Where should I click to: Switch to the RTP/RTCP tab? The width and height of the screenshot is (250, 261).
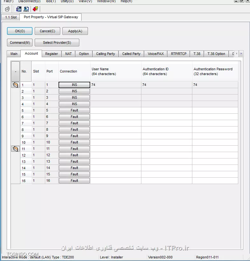[178, 54]
